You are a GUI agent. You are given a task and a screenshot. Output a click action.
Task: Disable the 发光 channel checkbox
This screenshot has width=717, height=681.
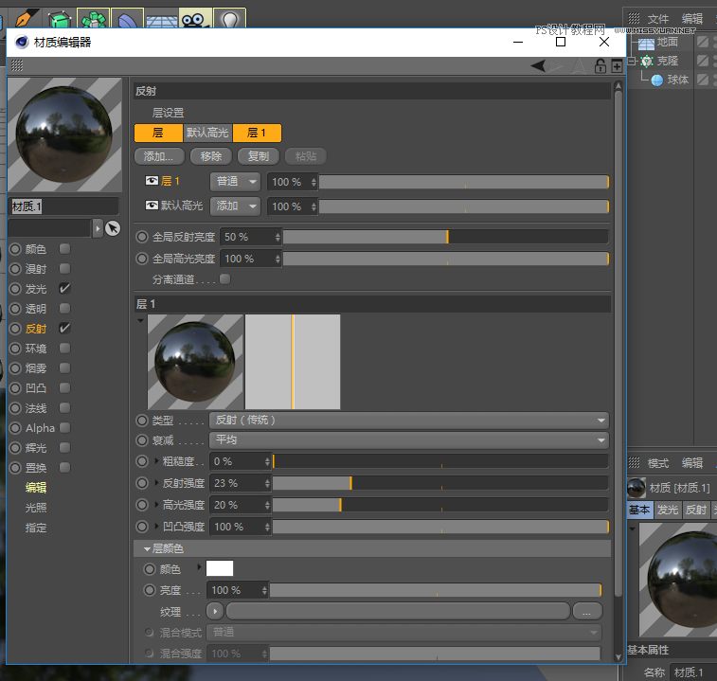click(x=65, y=289)
